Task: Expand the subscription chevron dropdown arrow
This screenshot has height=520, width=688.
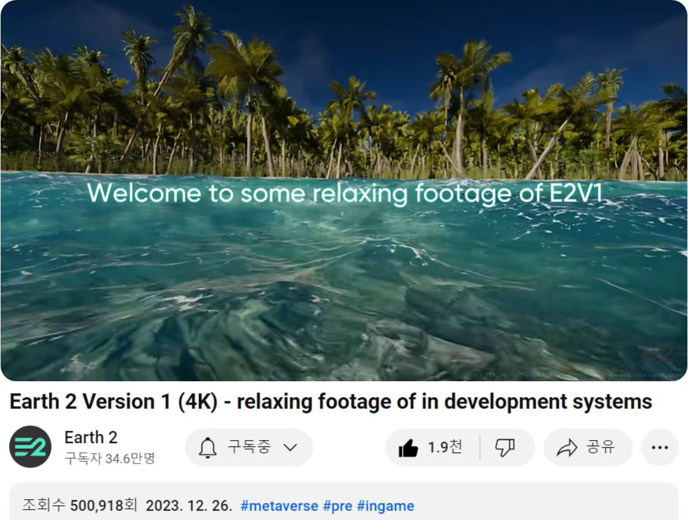Action: click(x=290, y=448)
